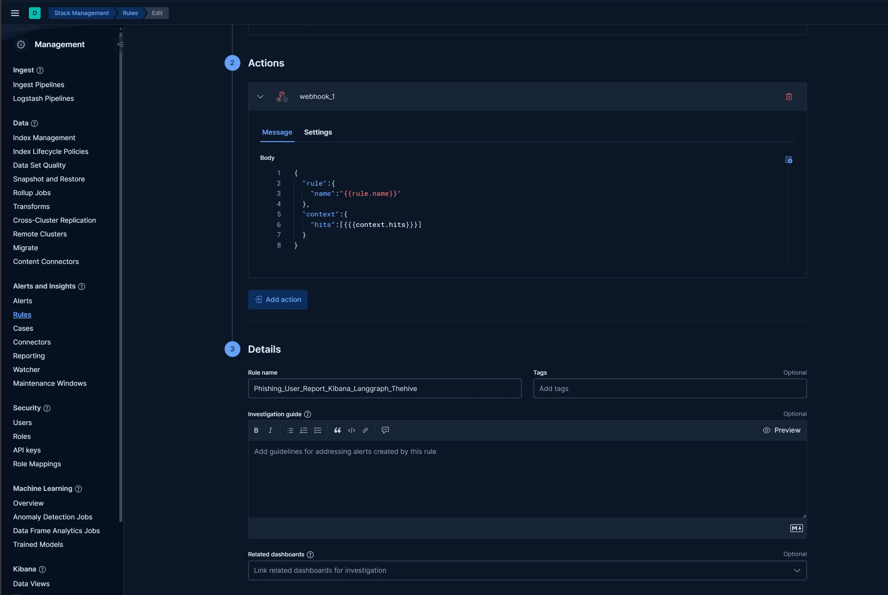This screenshot has width=888, height=595.
Task: Collapse the Management side navigation
Action: (120, 45)
